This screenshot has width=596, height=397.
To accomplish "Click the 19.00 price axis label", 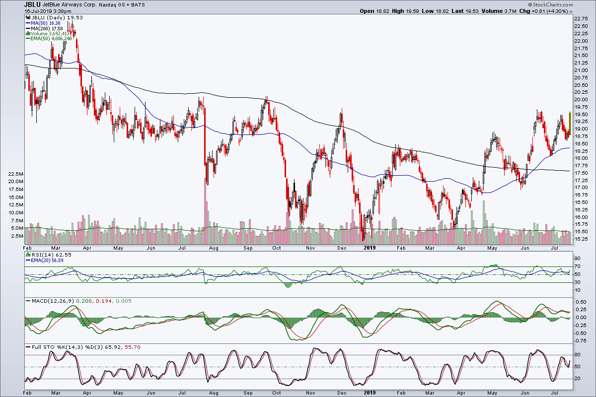I will [x=580, y=129].
